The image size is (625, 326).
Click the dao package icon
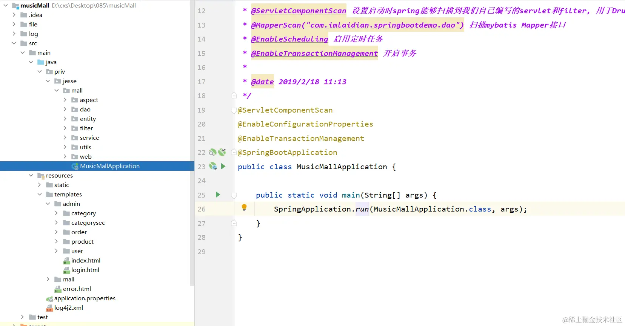[x=75, y=110]
